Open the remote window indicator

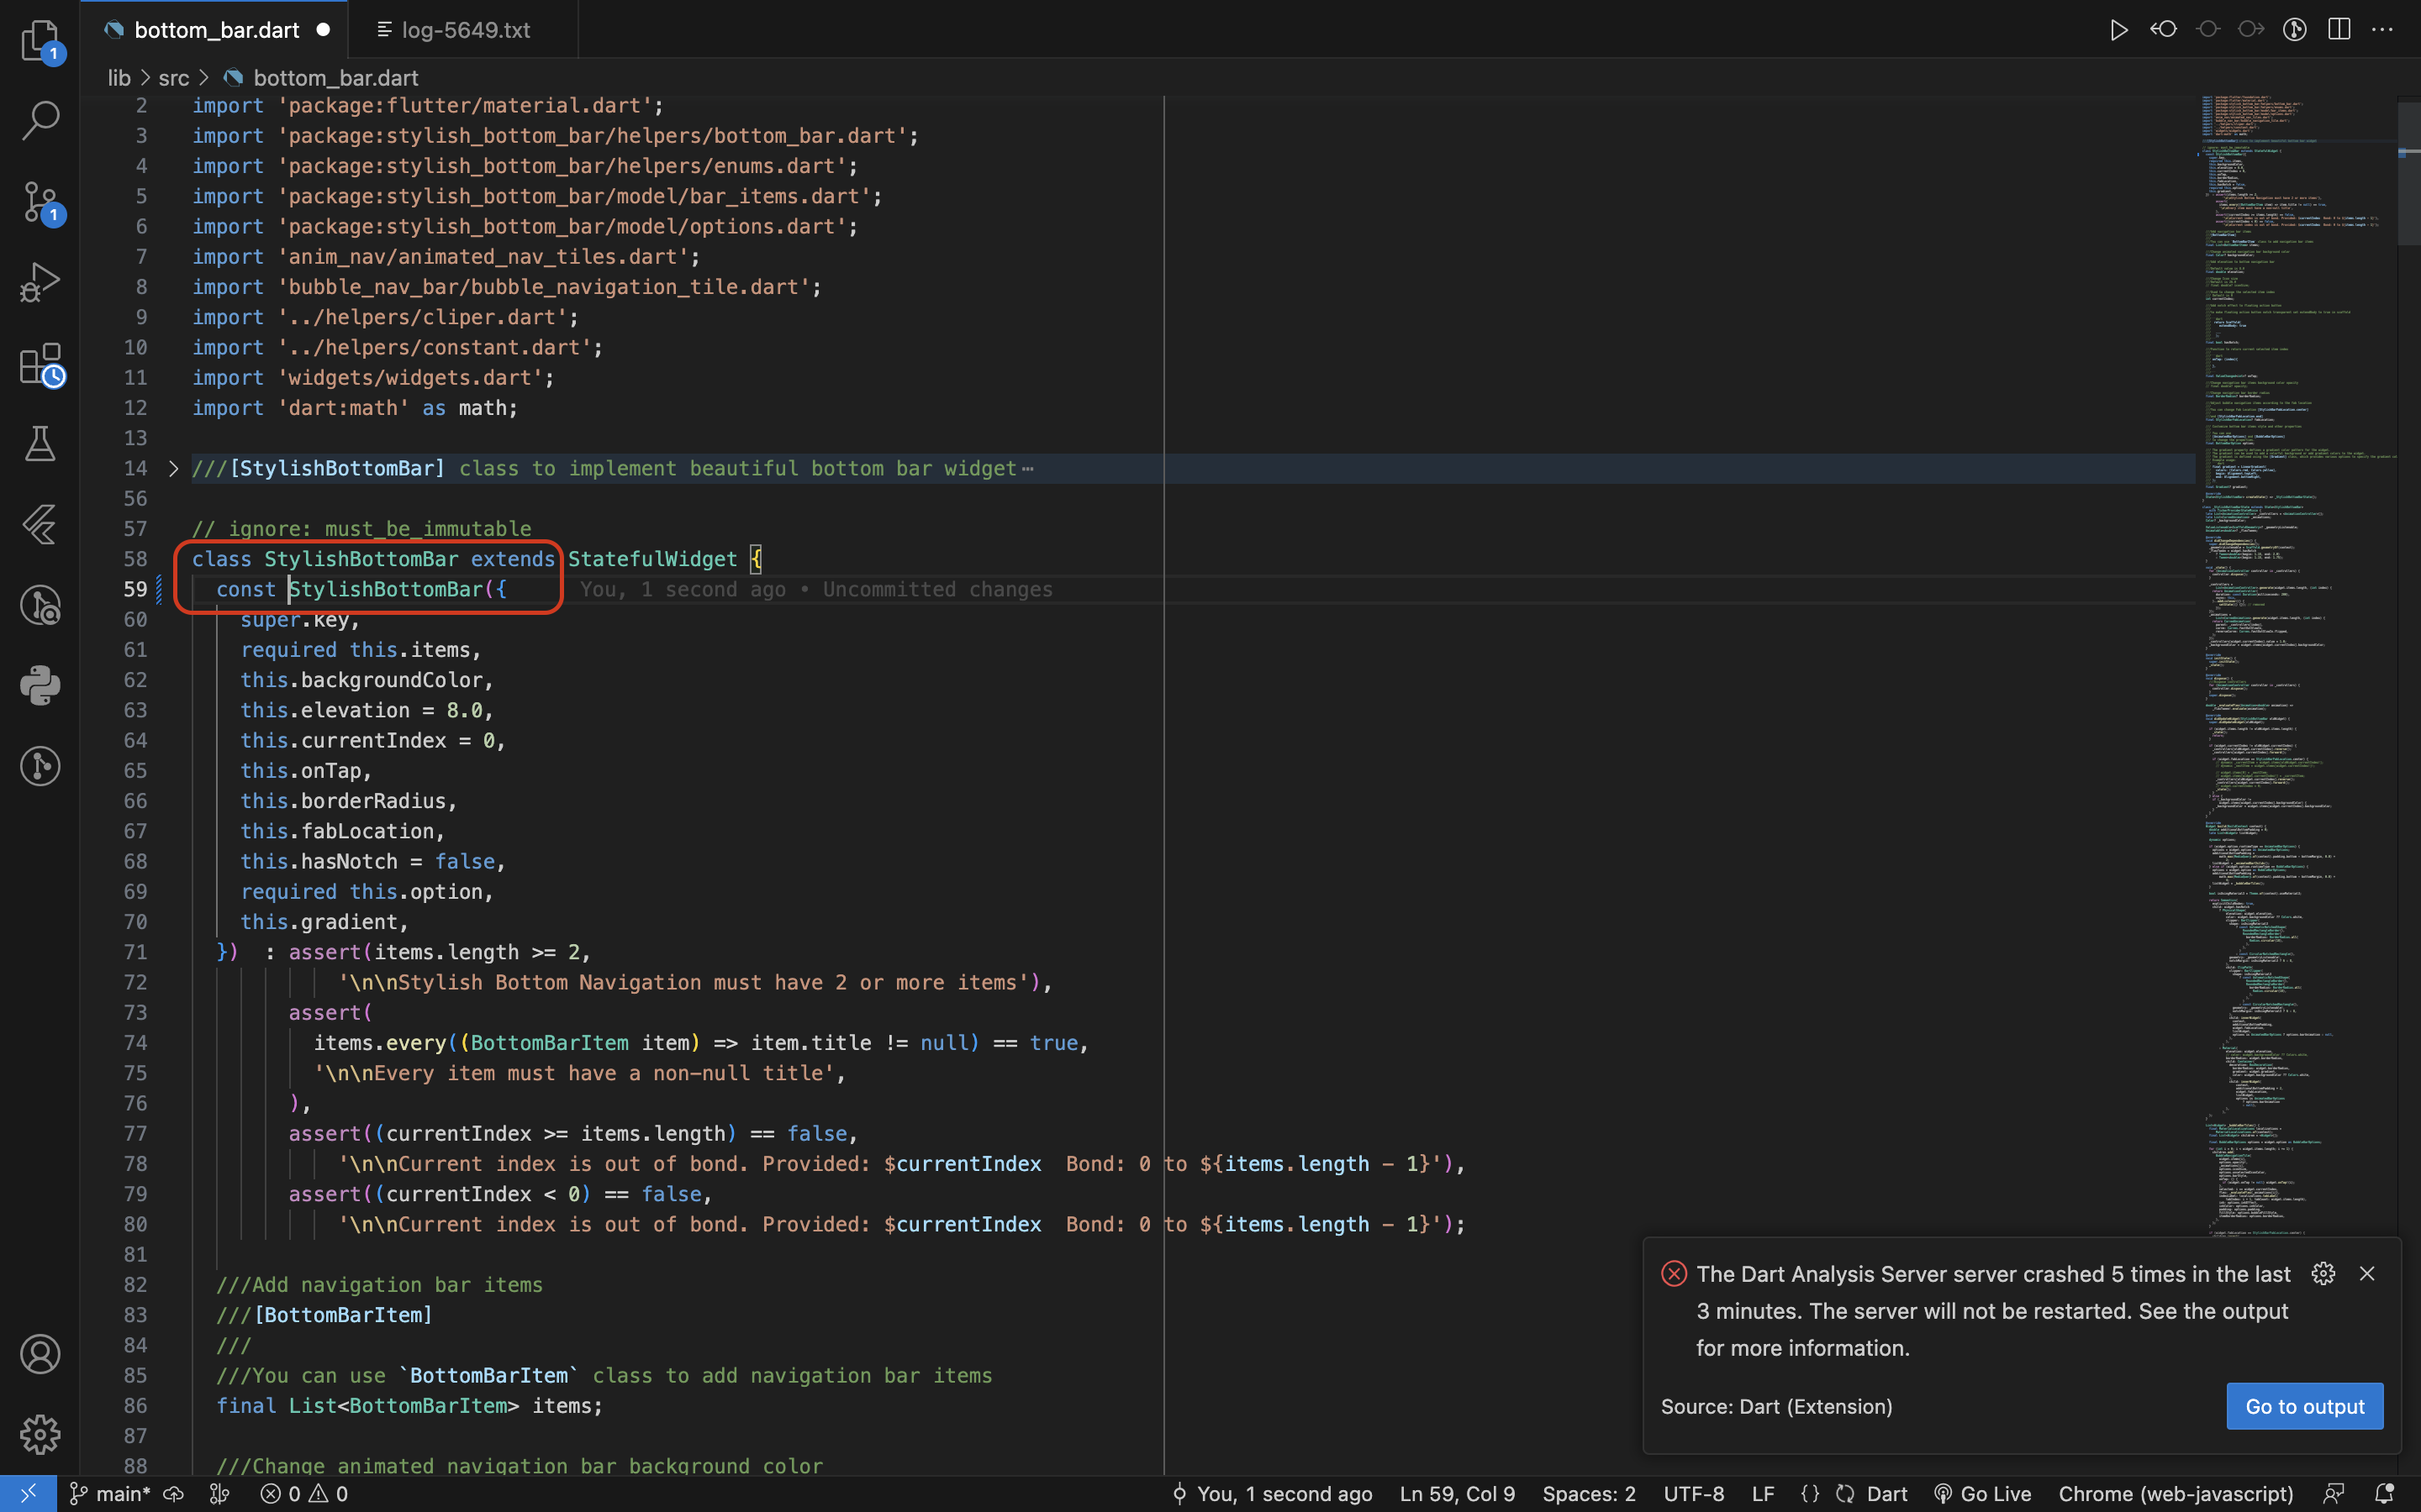pos(28,1494)
